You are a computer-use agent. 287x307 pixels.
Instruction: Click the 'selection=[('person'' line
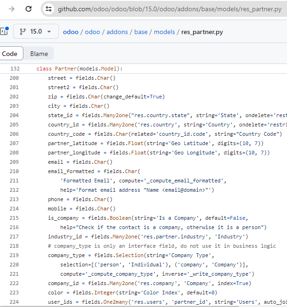tap(154, 265)
